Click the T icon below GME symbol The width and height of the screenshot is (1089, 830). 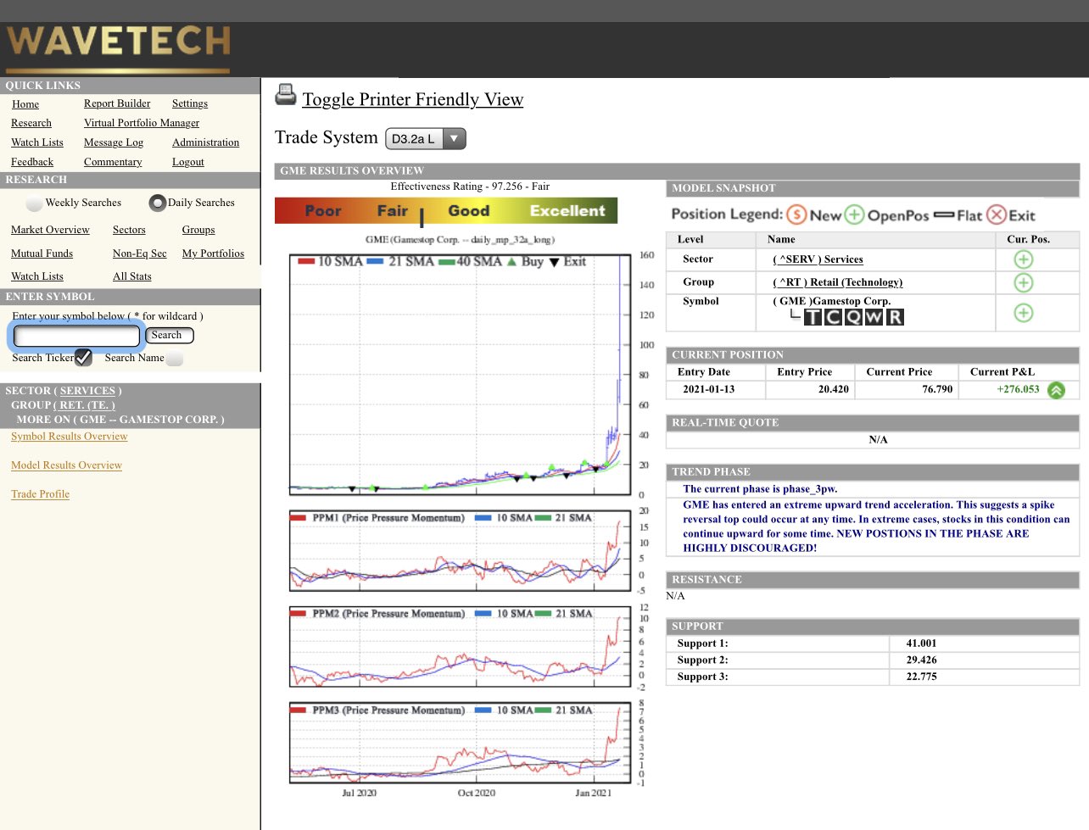(813, 315)
